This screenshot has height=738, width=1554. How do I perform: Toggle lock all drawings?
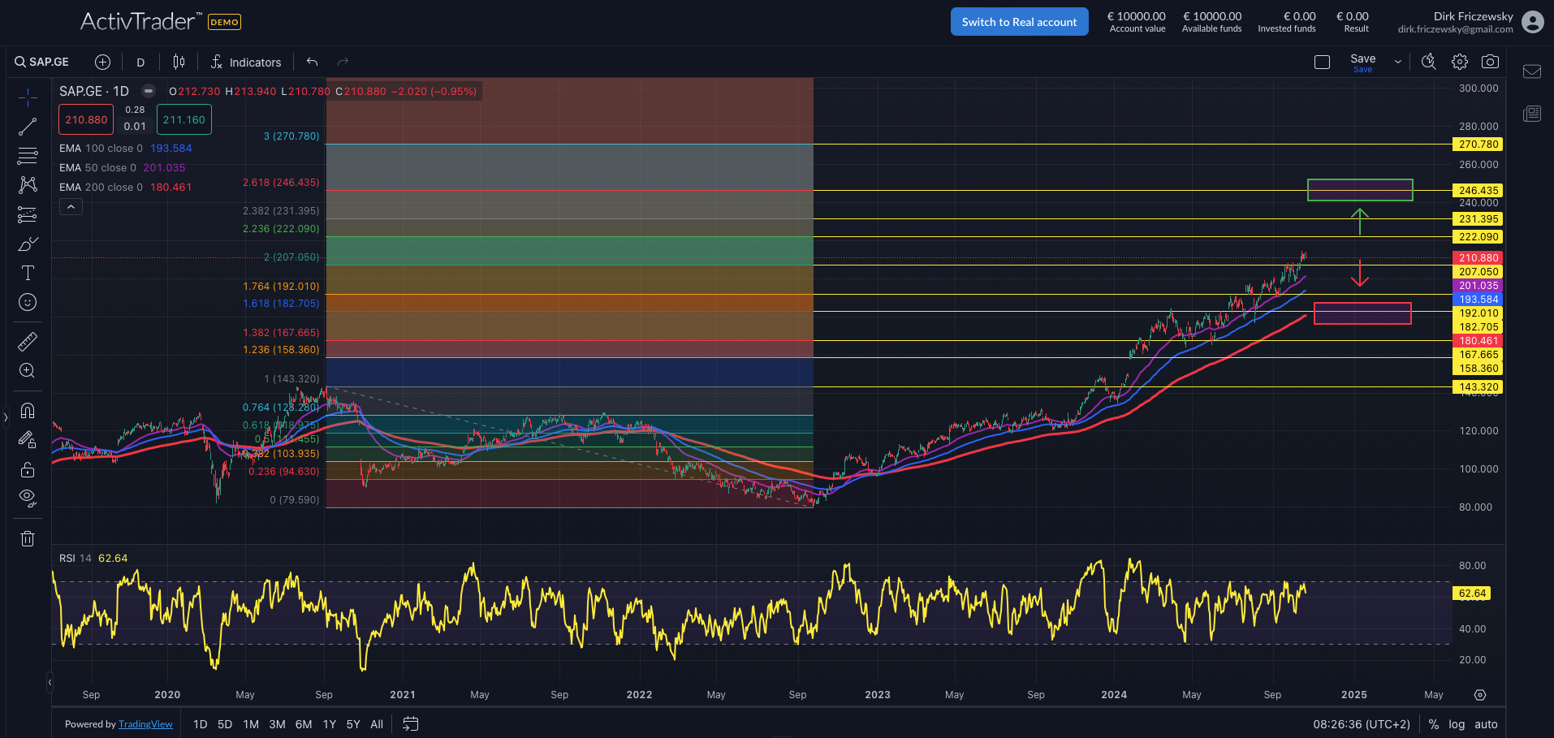tap(28, 469)
